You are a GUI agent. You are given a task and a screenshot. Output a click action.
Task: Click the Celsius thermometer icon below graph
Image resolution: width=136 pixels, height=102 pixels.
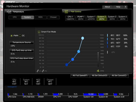pyautogui.click(x=38, y=71)
